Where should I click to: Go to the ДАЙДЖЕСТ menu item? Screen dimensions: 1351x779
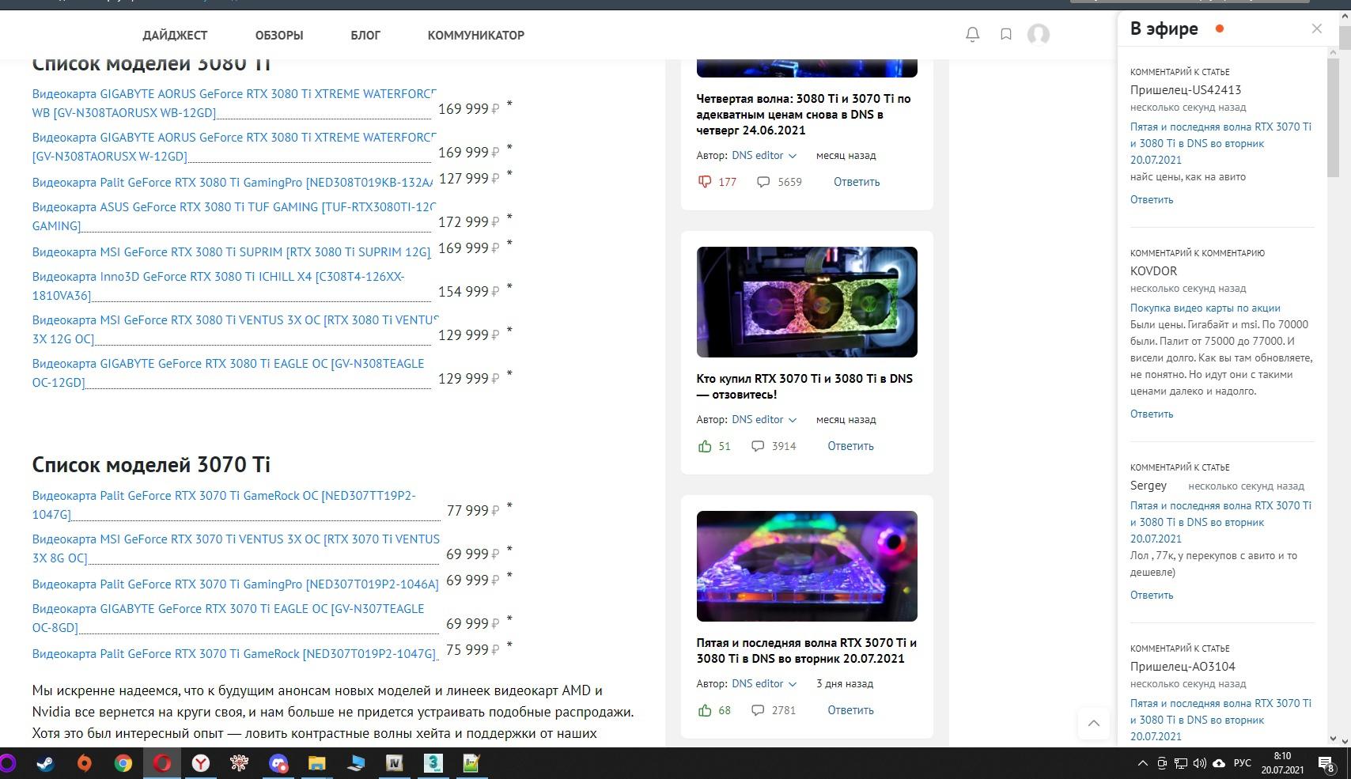(175, 35)
